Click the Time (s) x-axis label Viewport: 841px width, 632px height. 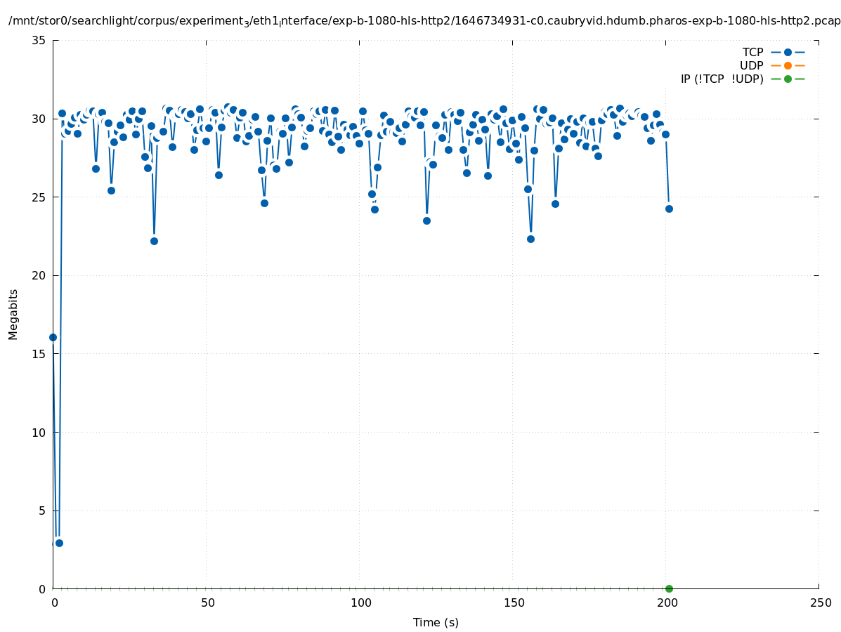click(436, 622)
